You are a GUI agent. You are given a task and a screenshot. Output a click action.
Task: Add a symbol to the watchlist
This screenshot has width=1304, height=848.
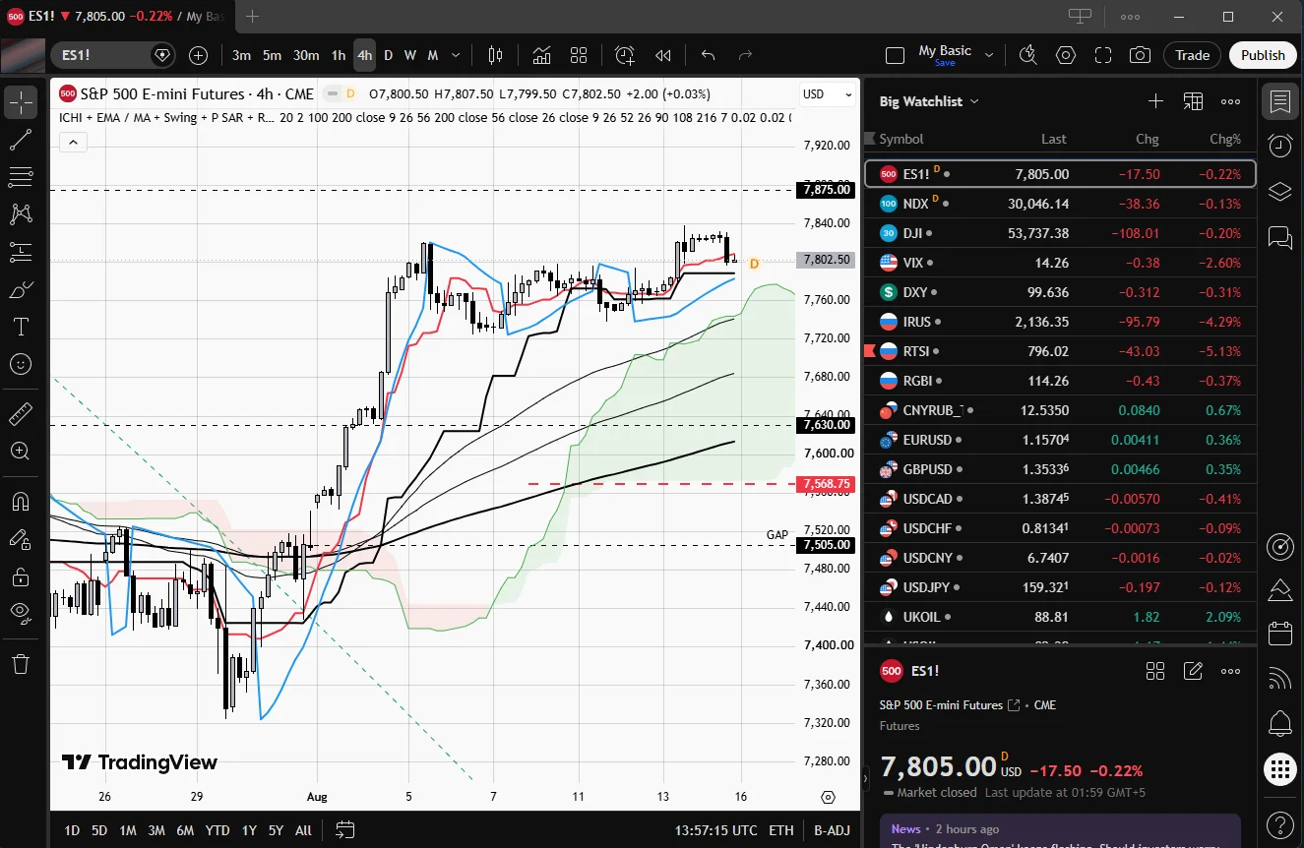pos(1155,101)
